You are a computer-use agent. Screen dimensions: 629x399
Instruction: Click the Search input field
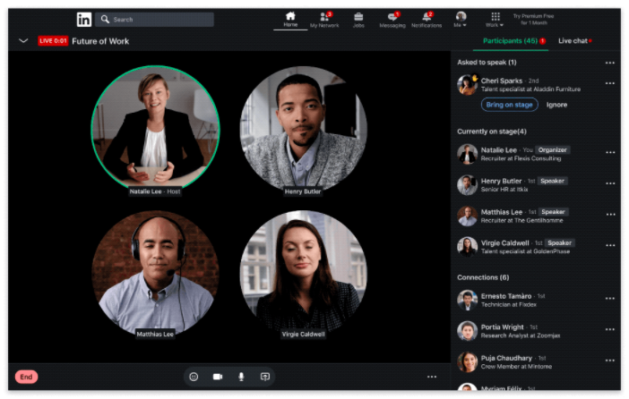154,19
